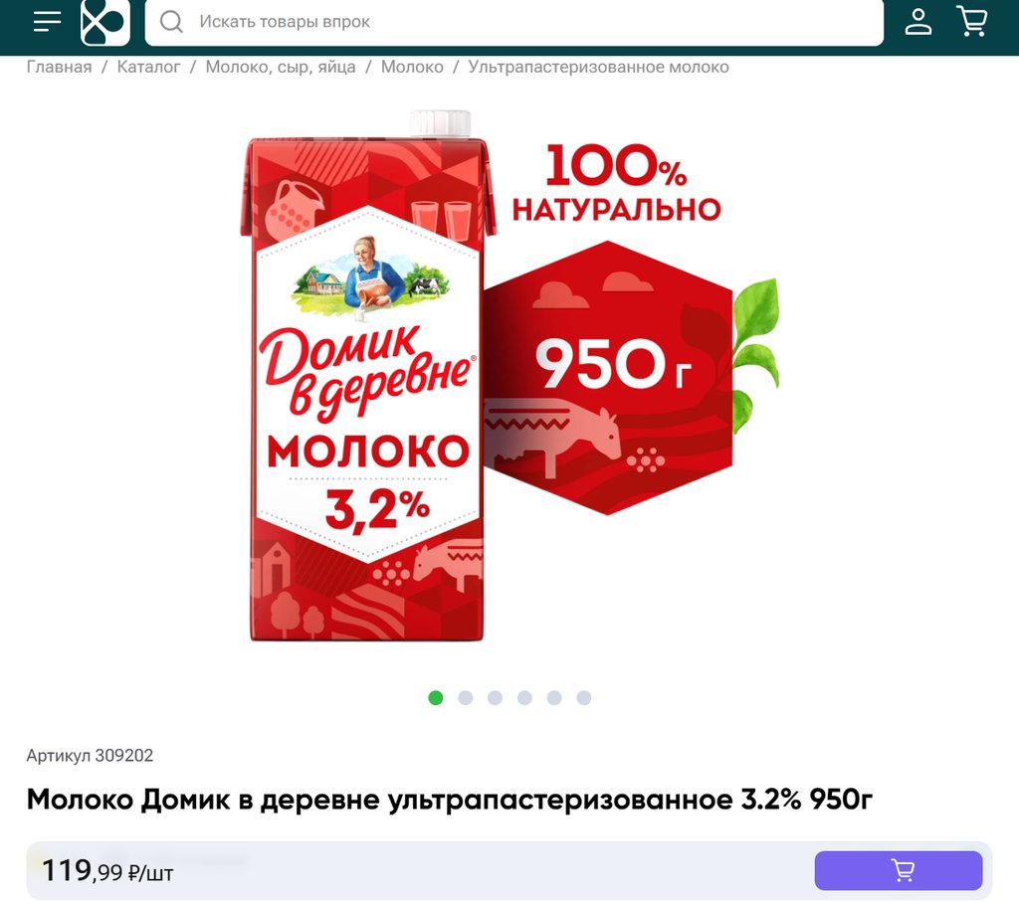1019x902 pixels.
Task: Show the last carousel image dot
Action: click(584, 697)
